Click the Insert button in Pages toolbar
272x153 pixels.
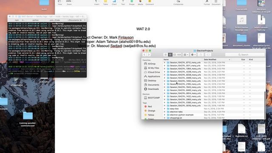96,3
